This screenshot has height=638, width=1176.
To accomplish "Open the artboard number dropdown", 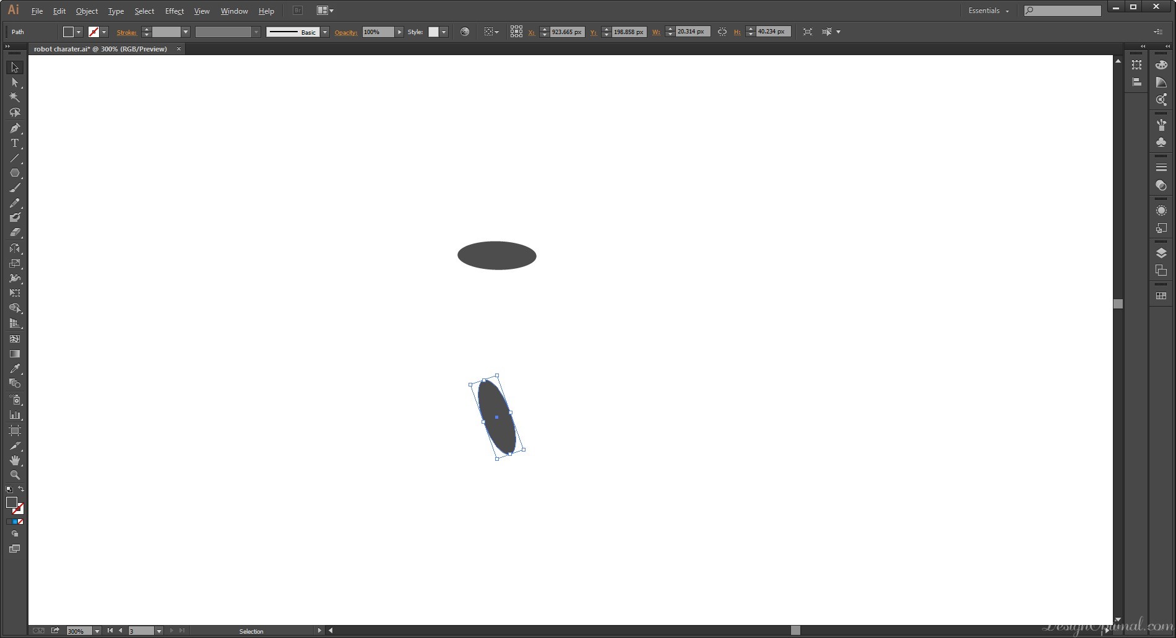I will tap(159, 631).
